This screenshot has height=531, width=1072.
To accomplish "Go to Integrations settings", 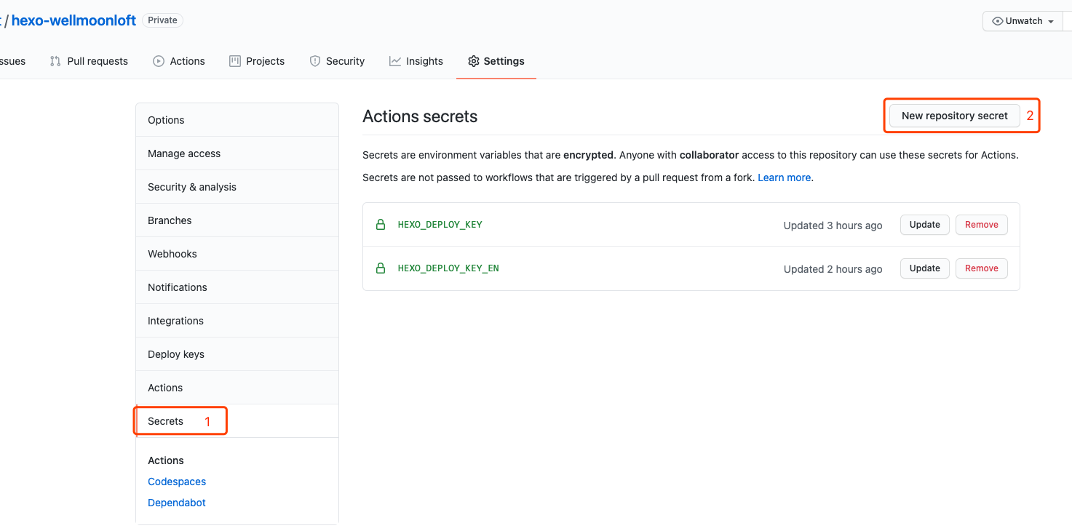I will (237, 321).
